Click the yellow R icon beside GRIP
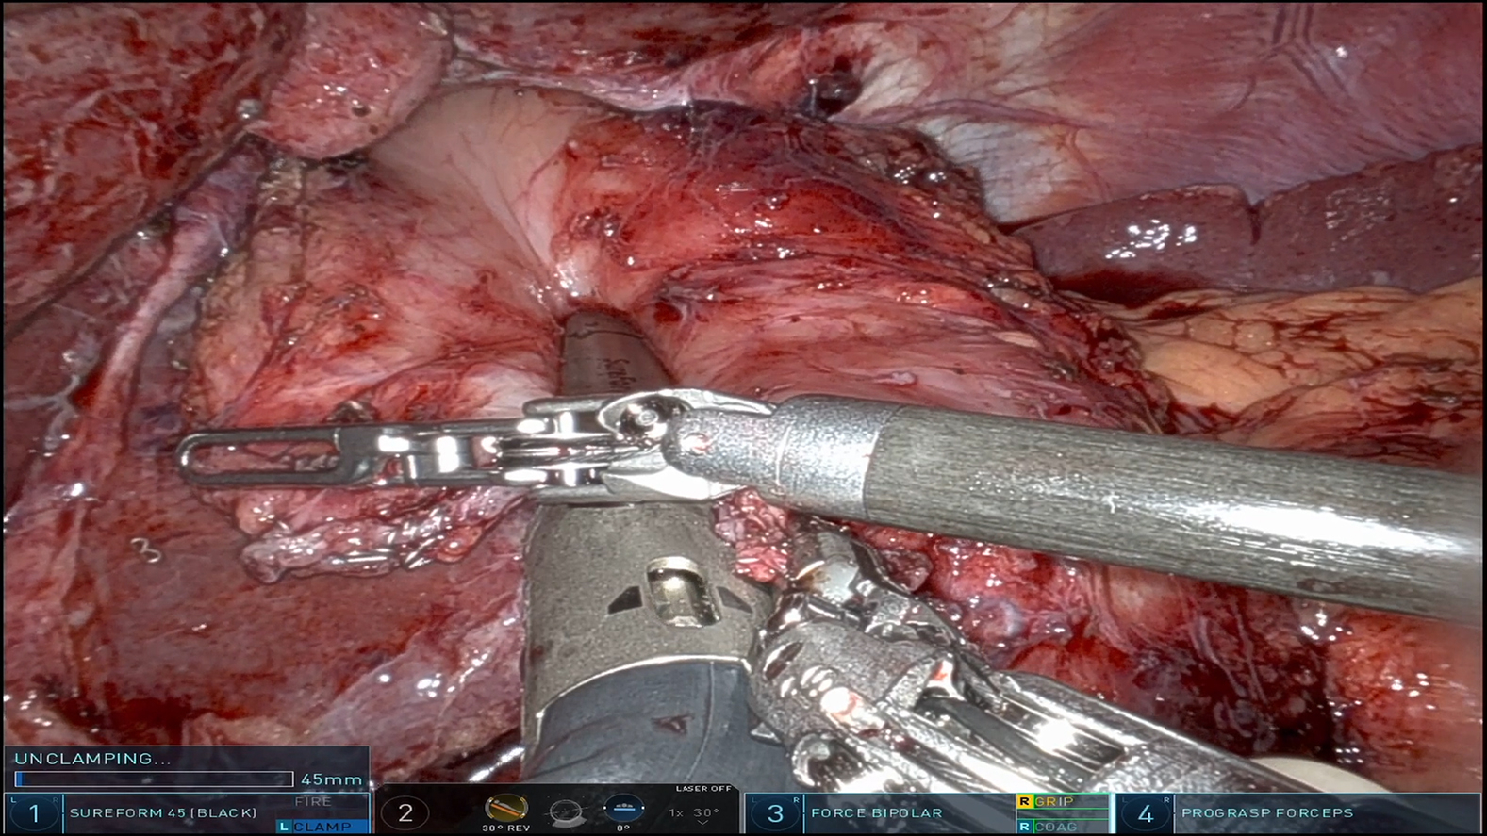The width and height of the screenshot is (1487, 836). [x=1024, y=801]
